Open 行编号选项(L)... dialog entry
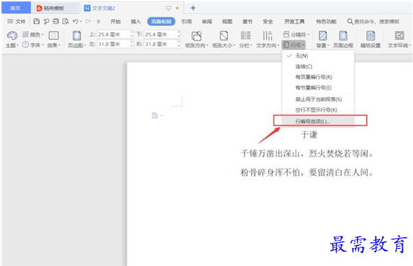The height and width of the screenshot is (266, 413). point(318,121)
